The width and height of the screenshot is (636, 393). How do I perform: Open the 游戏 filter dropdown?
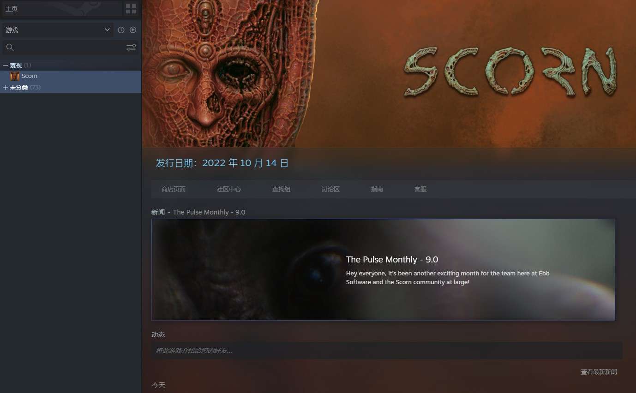[x=58, y=30]
